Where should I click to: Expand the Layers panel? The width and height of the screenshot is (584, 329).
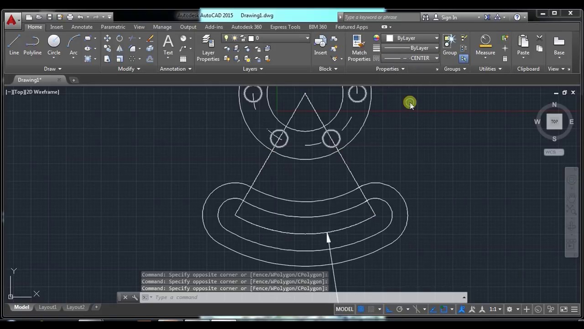(253, 69)
